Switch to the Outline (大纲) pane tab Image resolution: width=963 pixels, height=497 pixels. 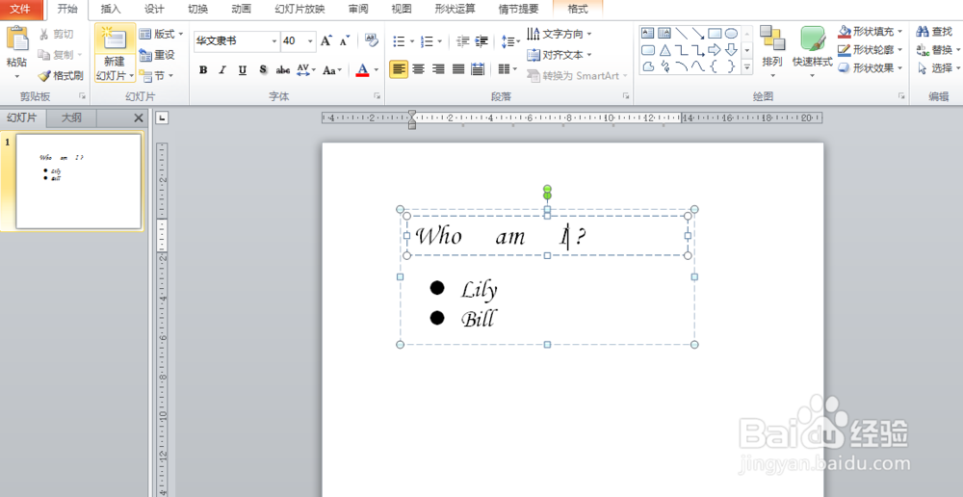tap(71, 118)
